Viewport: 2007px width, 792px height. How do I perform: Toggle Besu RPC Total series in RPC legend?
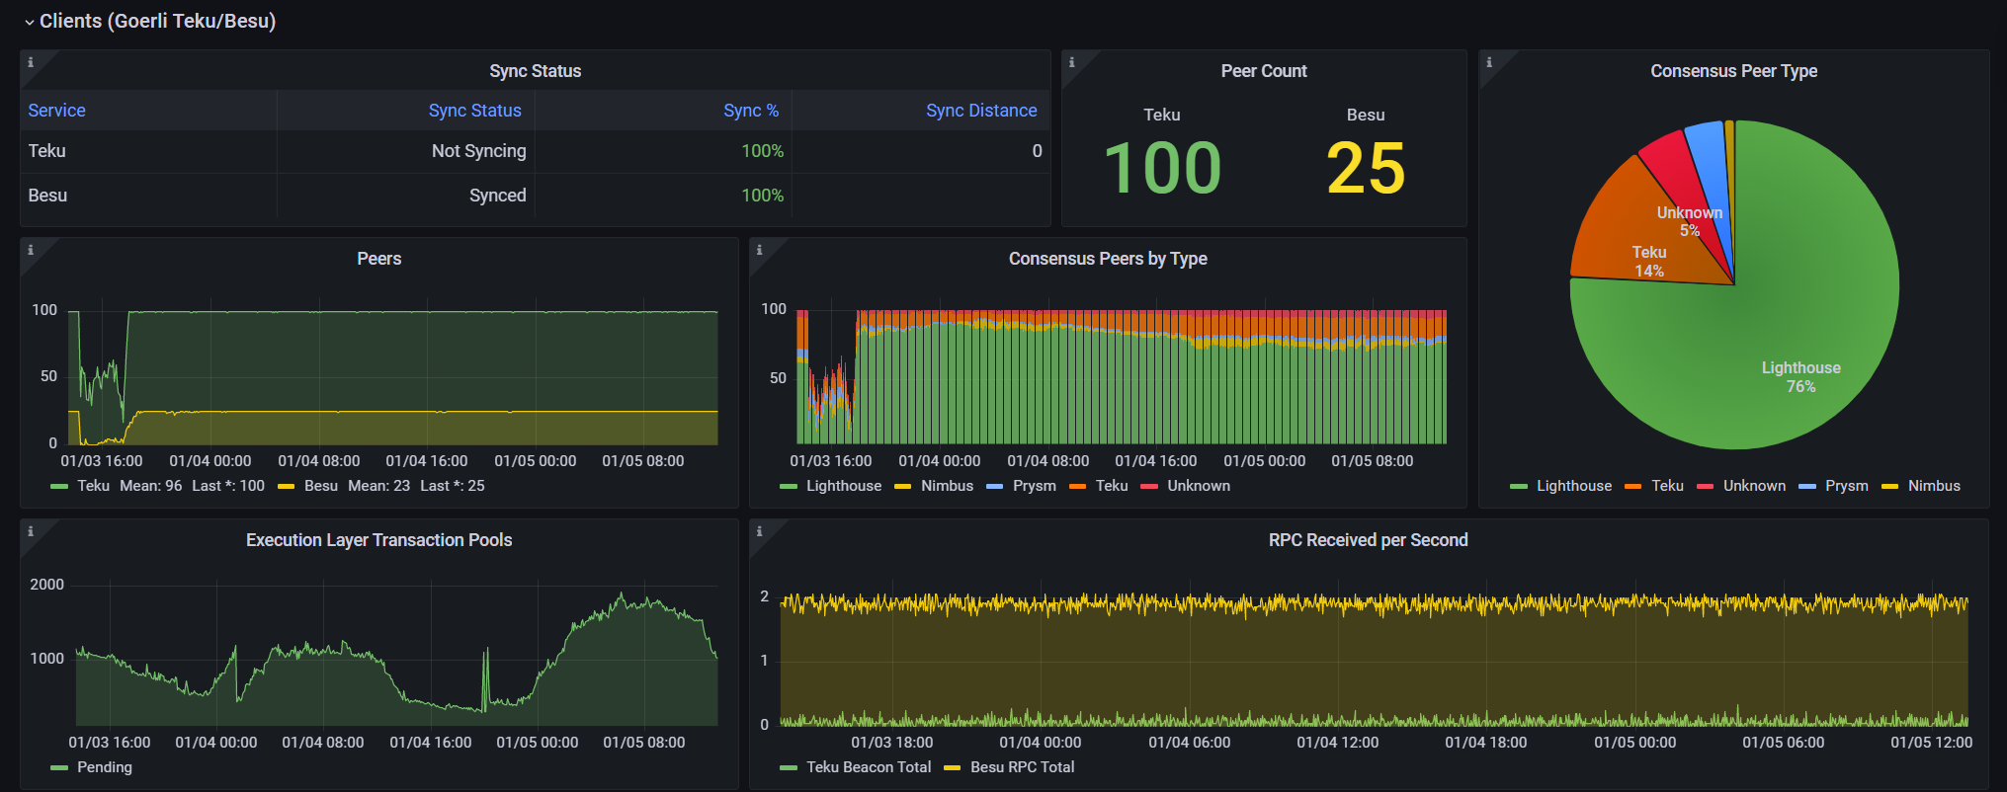coord(1022,767)
